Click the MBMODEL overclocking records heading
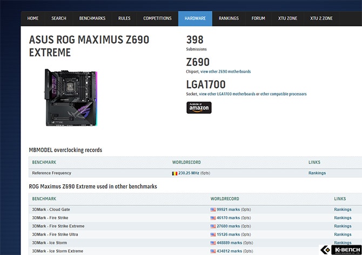This screenshot has width=362, height=255. (x=65, y=150)
